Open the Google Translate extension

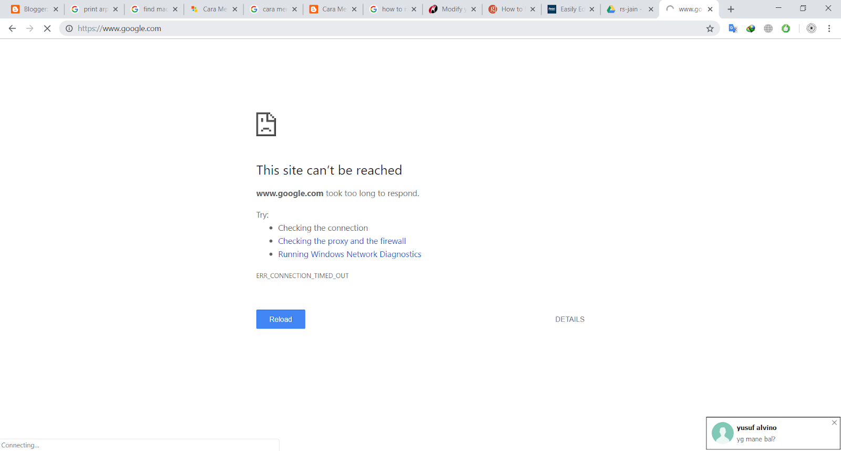tap(733, 28)
